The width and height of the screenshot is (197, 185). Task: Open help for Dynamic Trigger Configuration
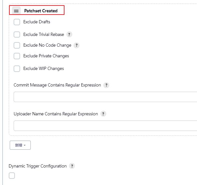click(72, 166)
